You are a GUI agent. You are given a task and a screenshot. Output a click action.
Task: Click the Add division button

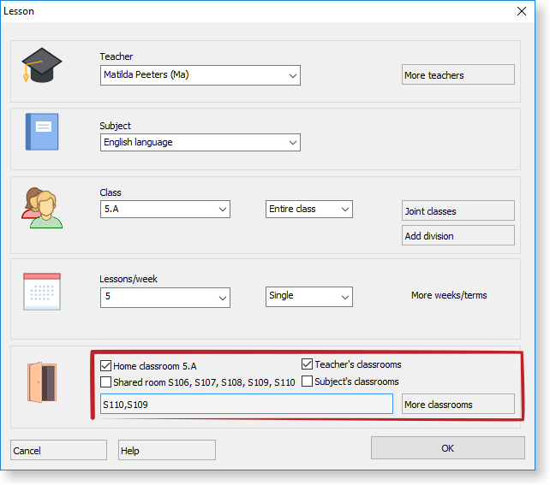(x=457, y=236)
